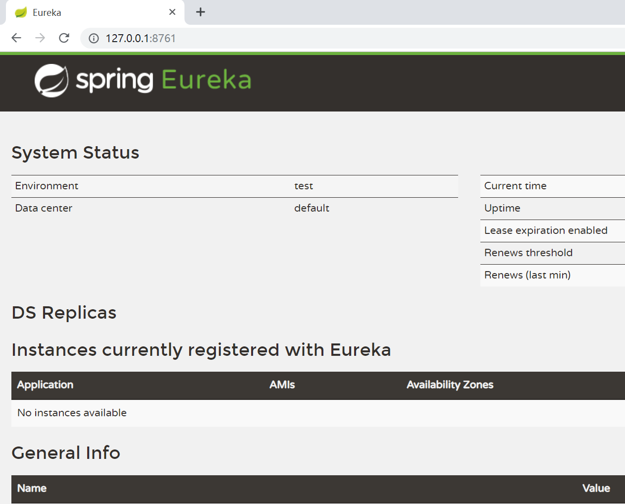
Task: Click the Availability Zones column header
Action: tap(450, 385)
